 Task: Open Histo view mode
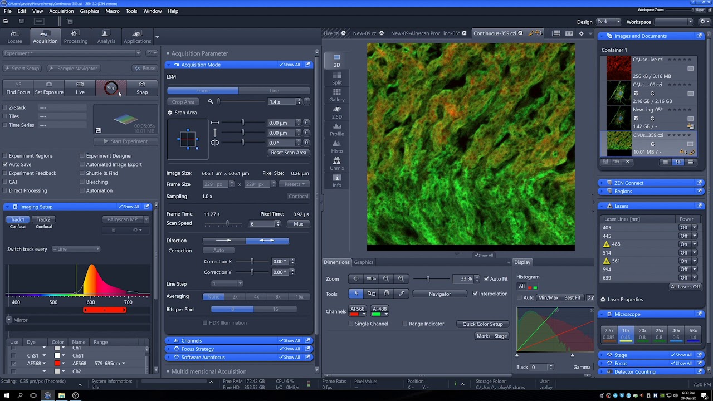click(x=337, y=147)
